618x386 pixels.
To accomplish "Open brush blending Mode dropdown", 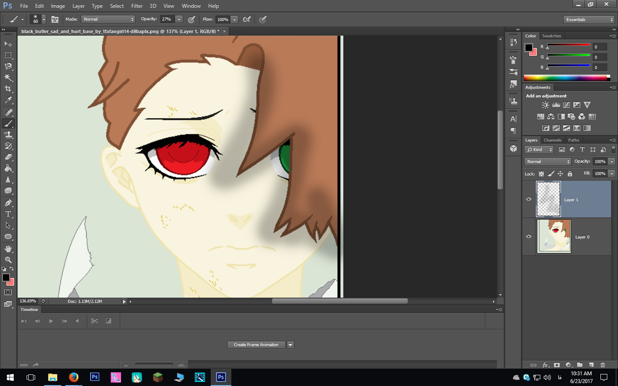I will click(108, 19).
